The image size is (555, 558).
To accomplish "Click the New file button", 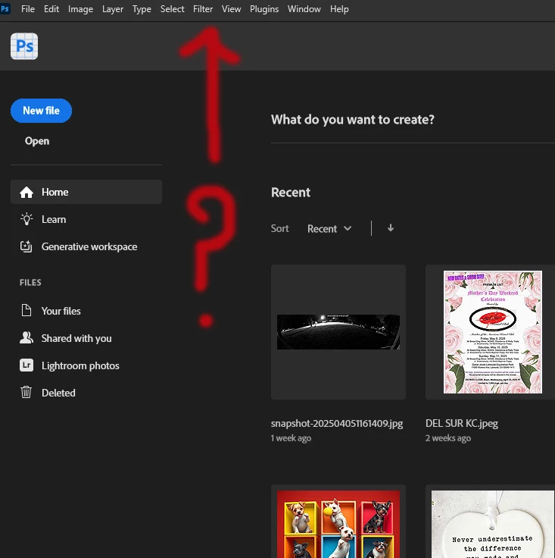I will tap(41, 111).
